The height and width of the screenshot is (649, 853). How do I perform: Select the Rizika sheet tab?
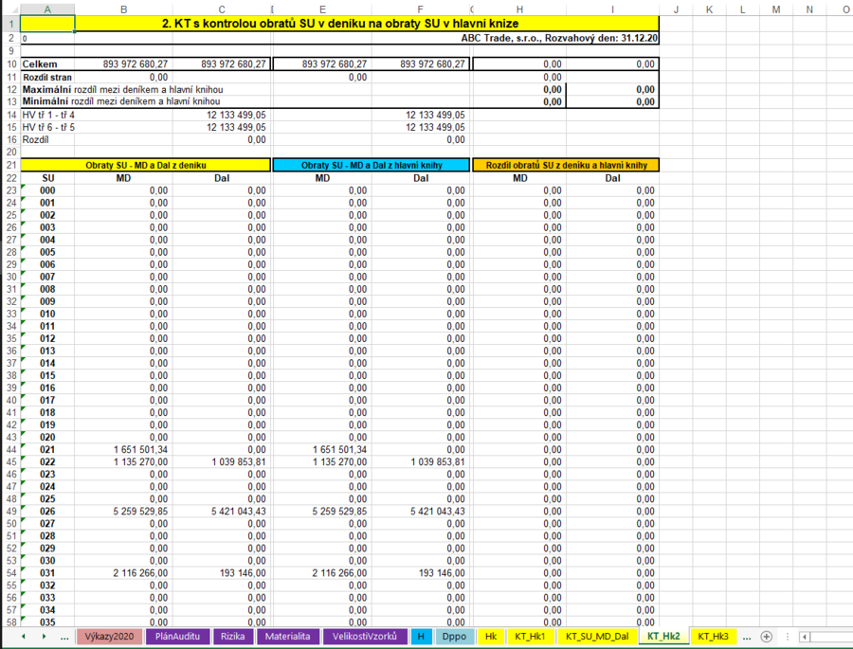point(233,637)
